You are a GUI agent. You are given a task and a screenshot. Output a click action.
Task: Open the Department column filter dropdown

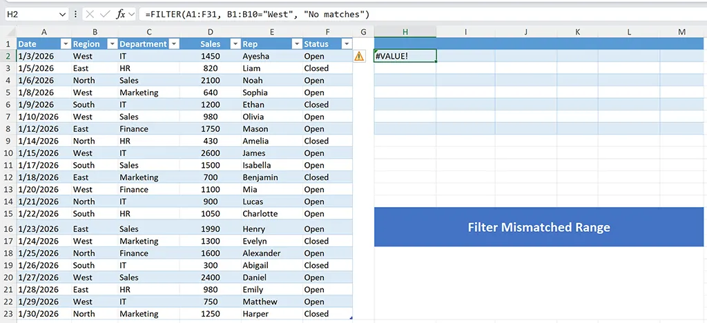pyautogui.click(x=173, y=43)
